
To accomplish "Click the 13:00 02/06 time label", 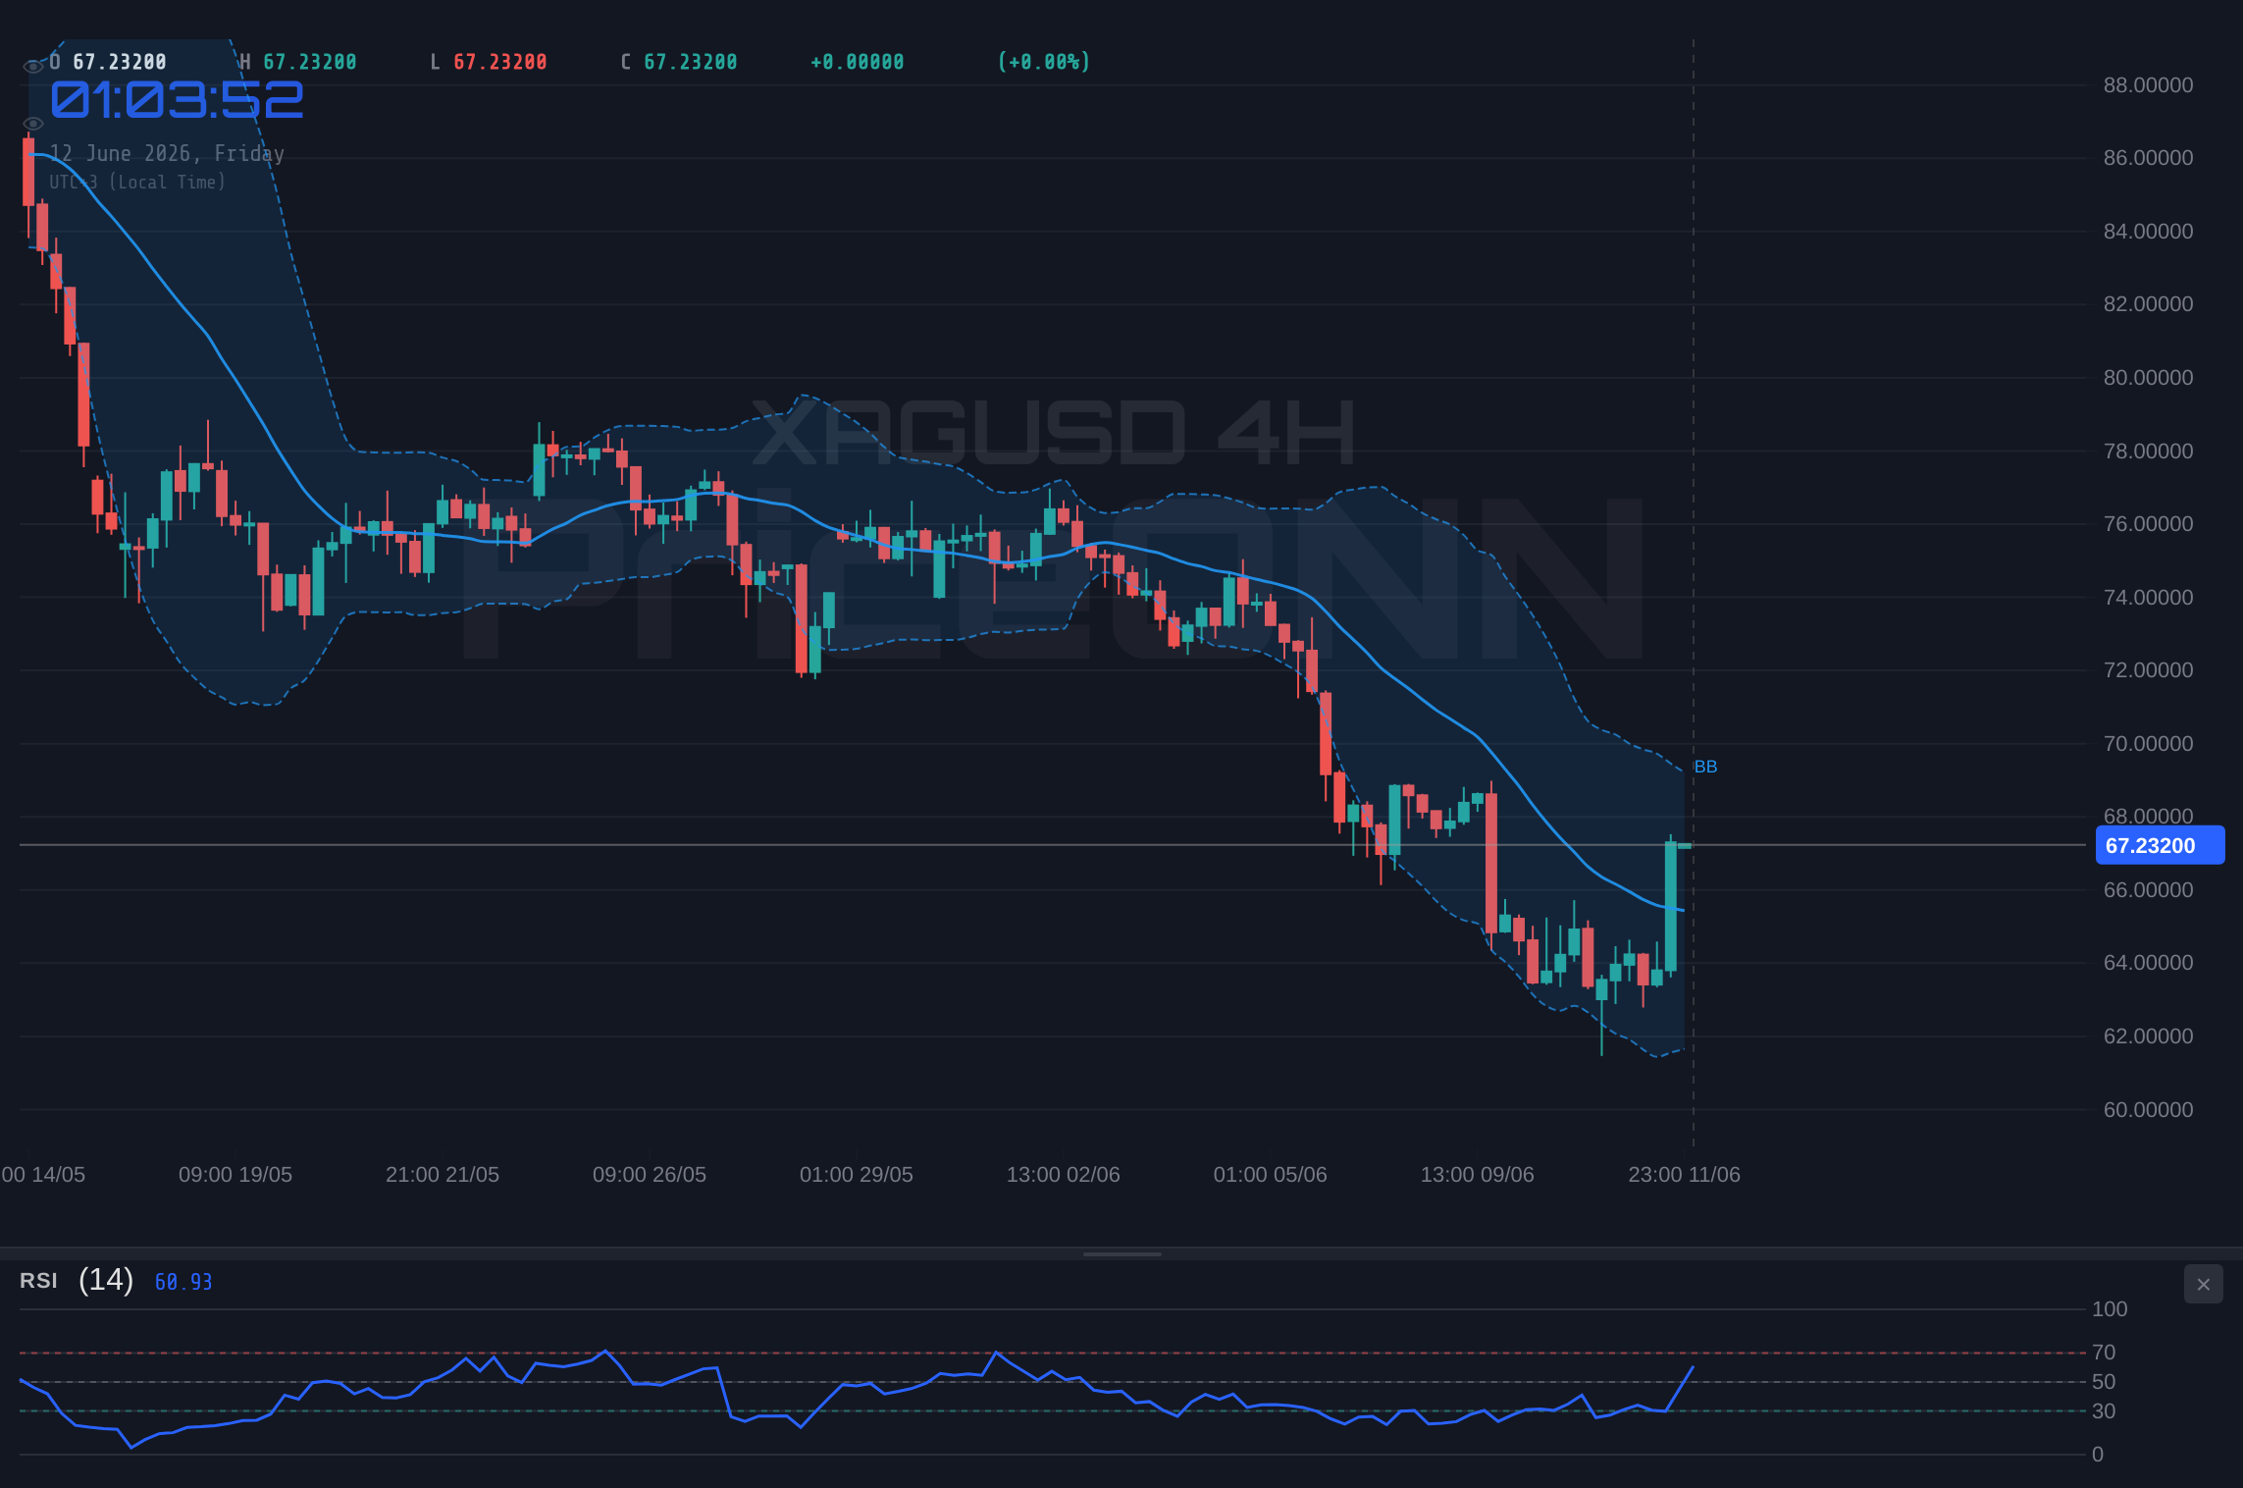I will 1064,1175.
